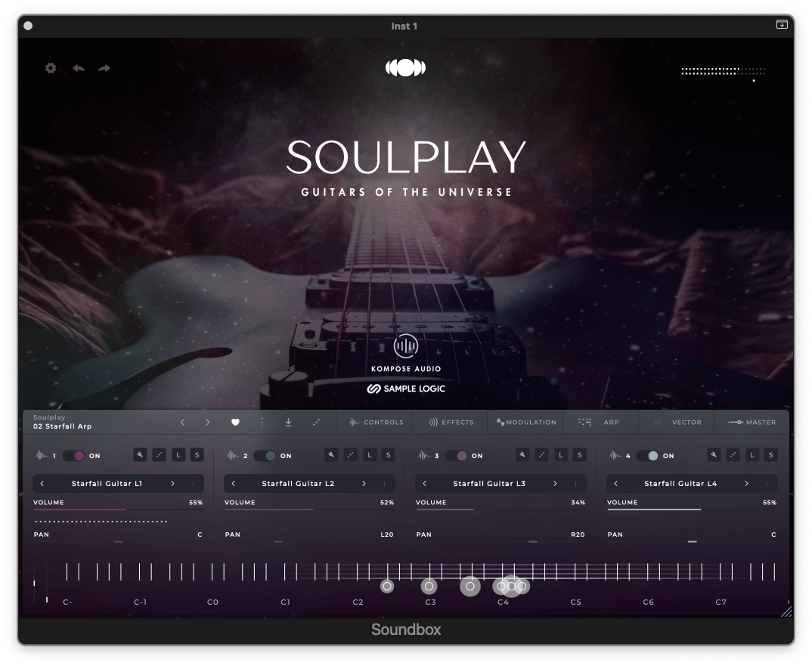Lock layer 4 with L button
This screenshot has width=812, height=666.
click(752, 455)
